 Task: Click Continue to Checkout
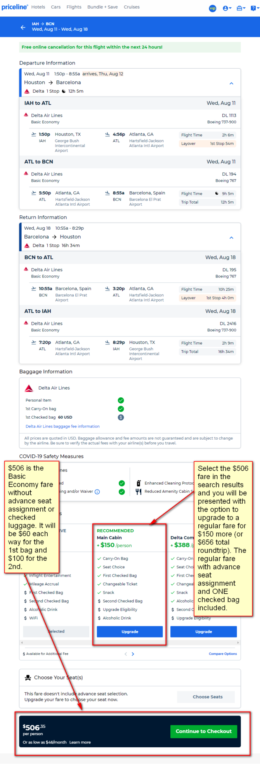(x=204, y=731)
